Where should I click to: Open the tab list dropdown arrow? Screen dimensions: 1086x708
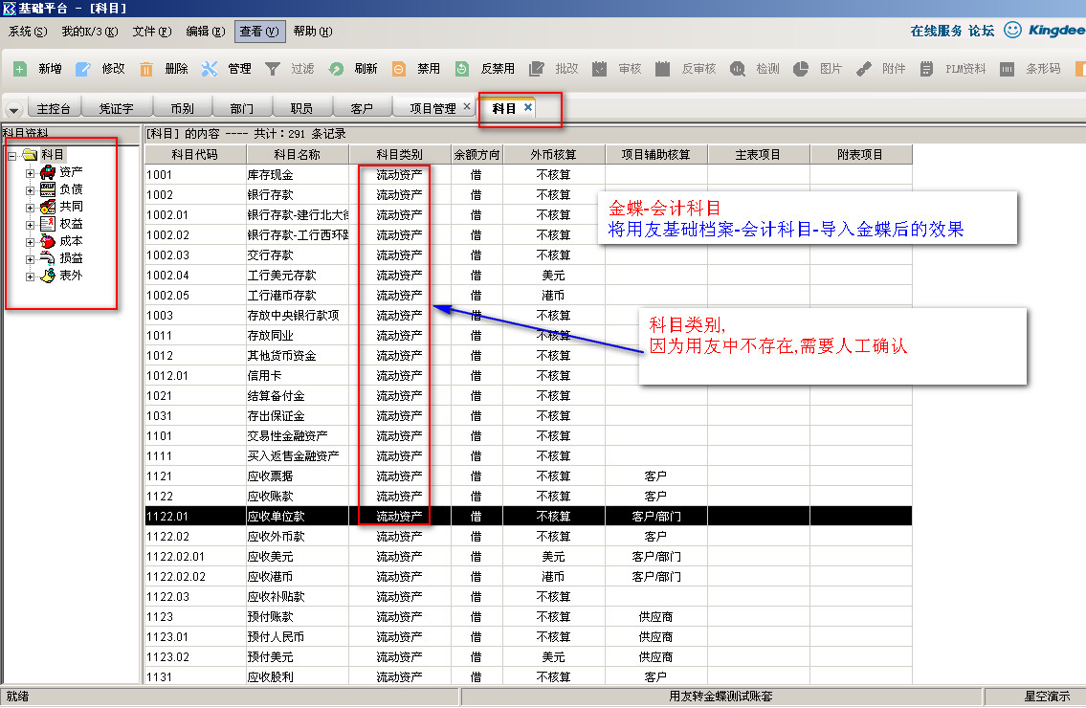(x=13, y=110)
